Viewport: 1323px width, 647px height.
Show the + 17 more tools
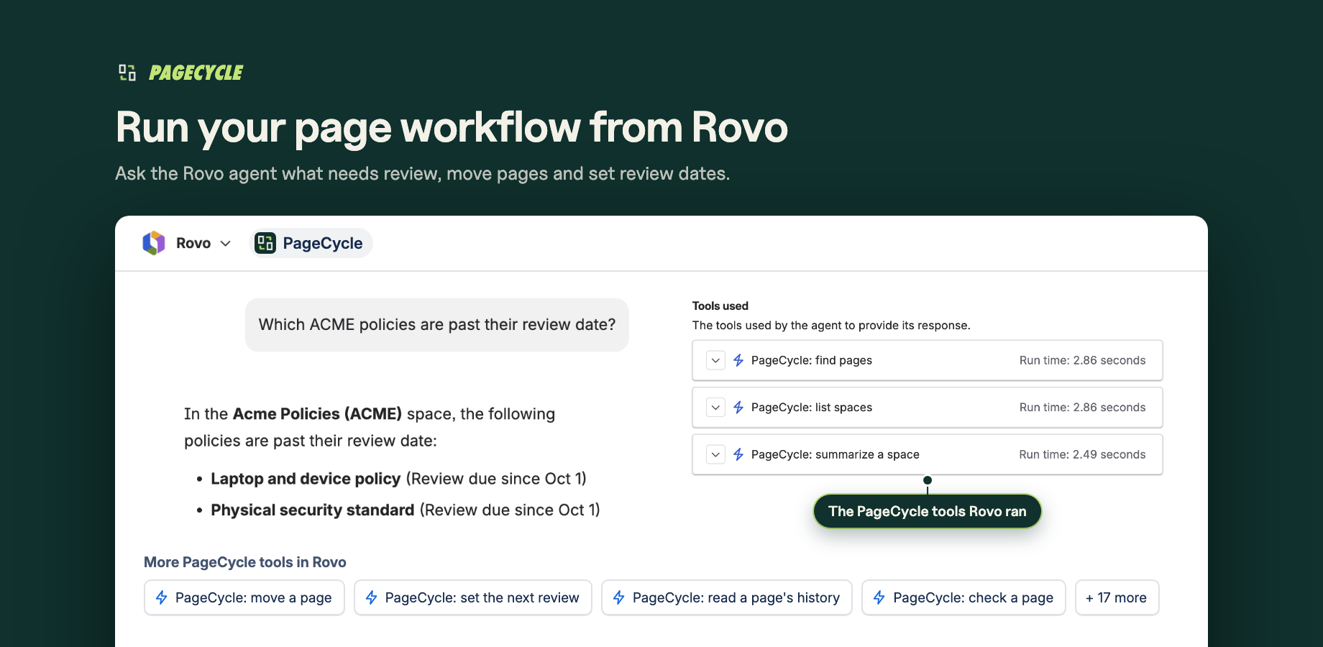pyautogui.click(x=1117, y=597)
